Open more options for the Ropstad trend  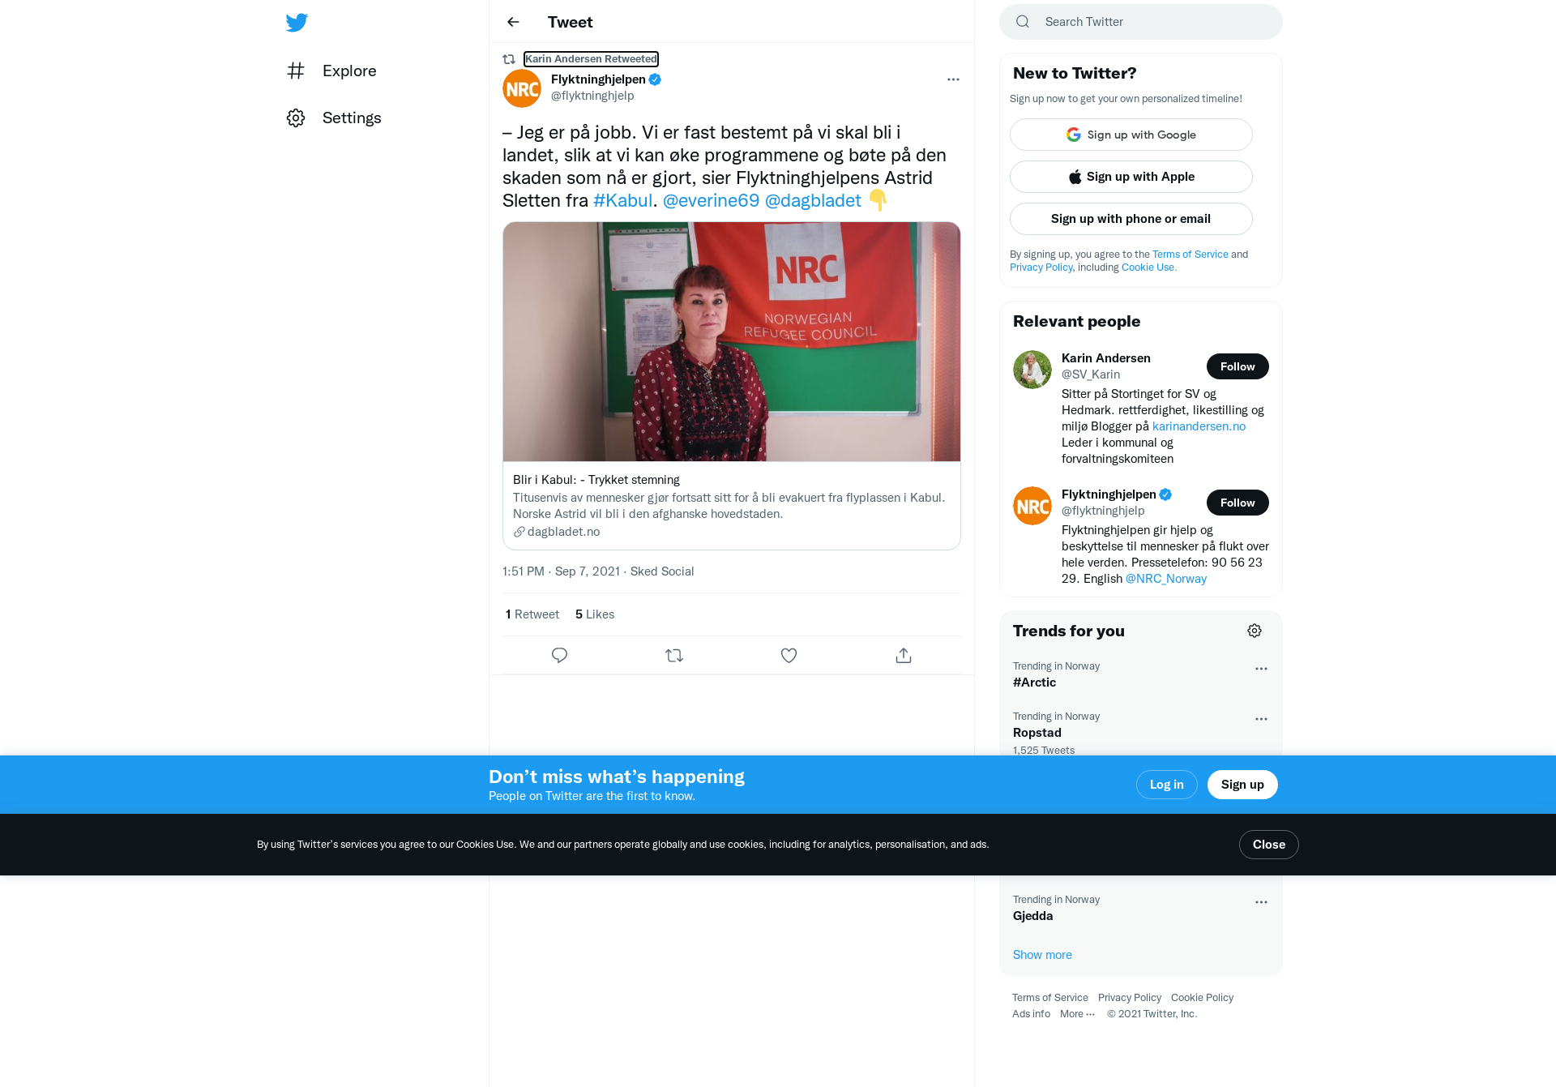pos(1261,719)
